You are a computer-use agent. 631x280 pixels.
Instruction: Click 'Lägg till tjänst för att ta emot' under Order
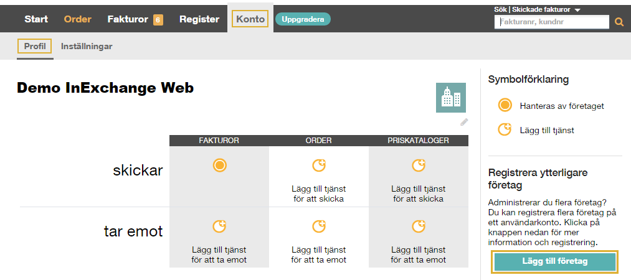[319, 254]
